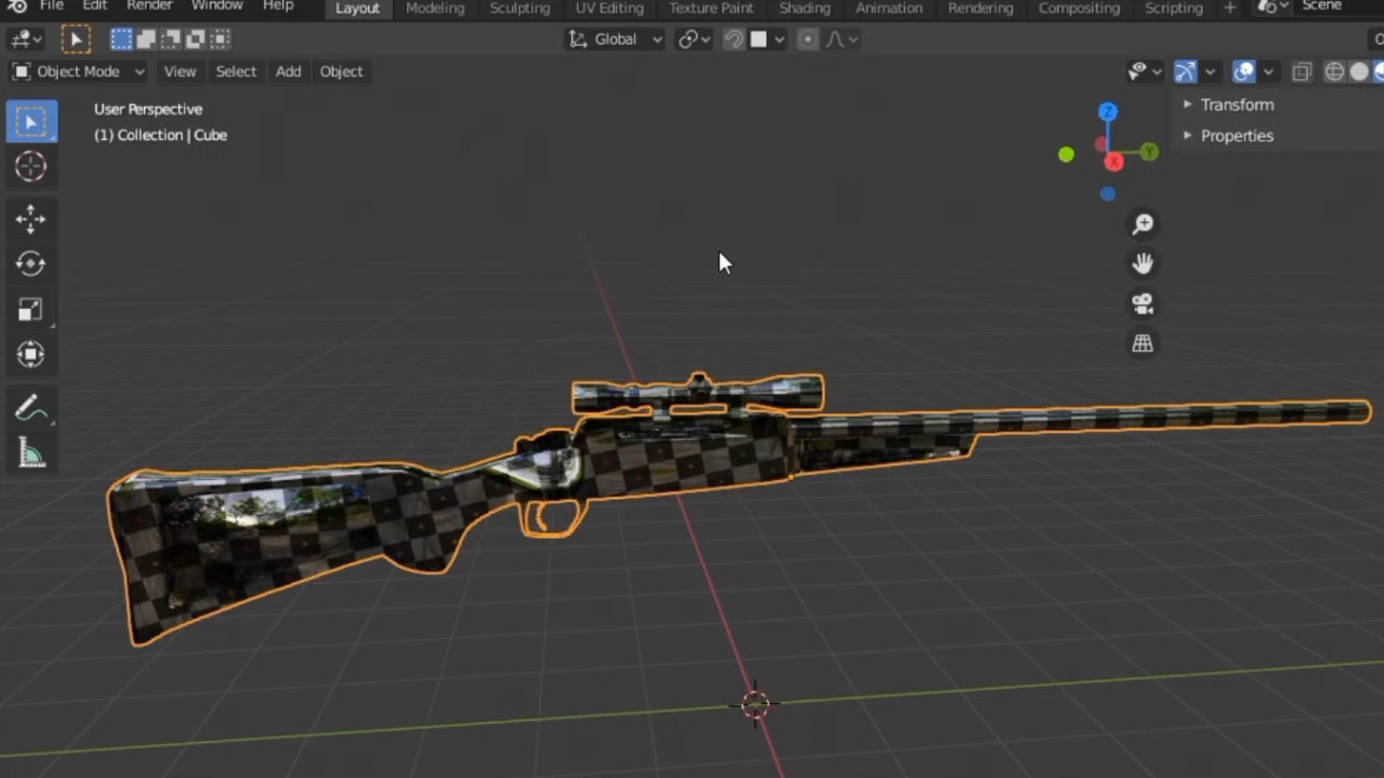Open the Select menu
Screen dimensions: 1384x778
[x=236, y=72]
